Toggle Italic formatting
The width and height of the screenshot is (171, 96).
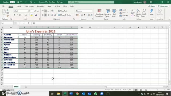(x=17, y=15)
